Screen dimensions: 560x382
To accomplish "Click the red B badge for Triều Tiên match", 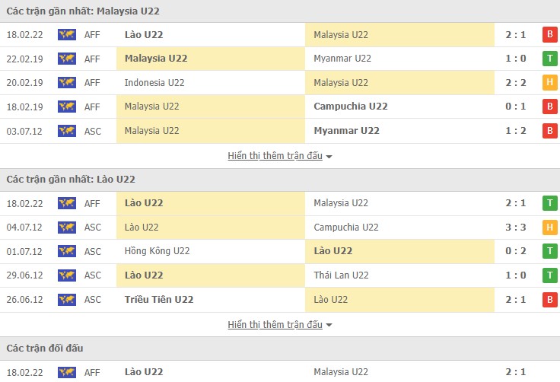I will coord(549,300).
